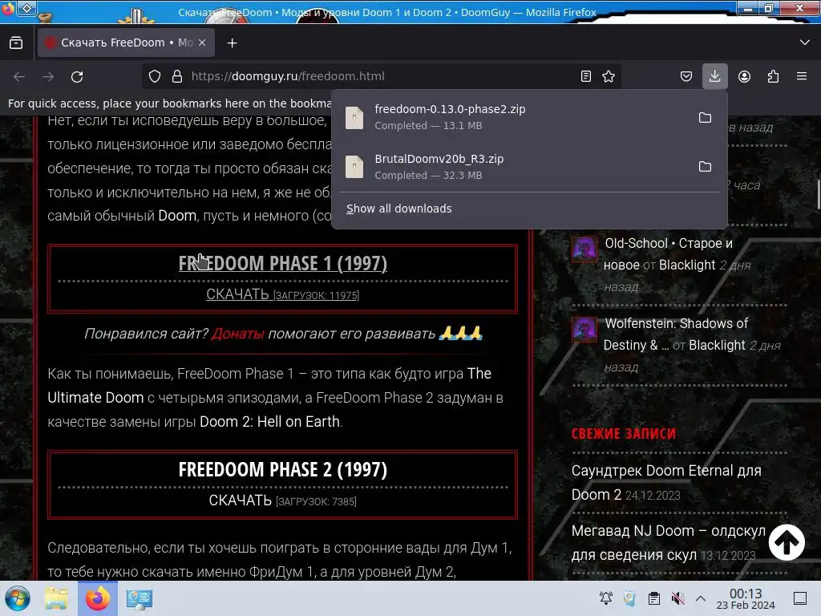Open Firefox View recent browsing icon

(x=16, y=43)
